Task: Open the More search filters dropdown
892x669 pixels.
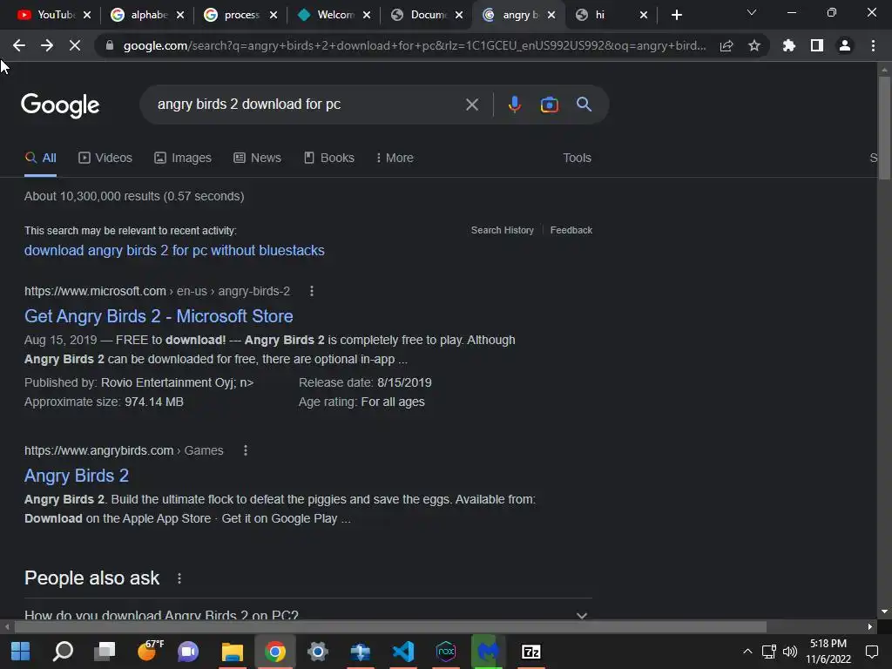Action: coord(395,159)
